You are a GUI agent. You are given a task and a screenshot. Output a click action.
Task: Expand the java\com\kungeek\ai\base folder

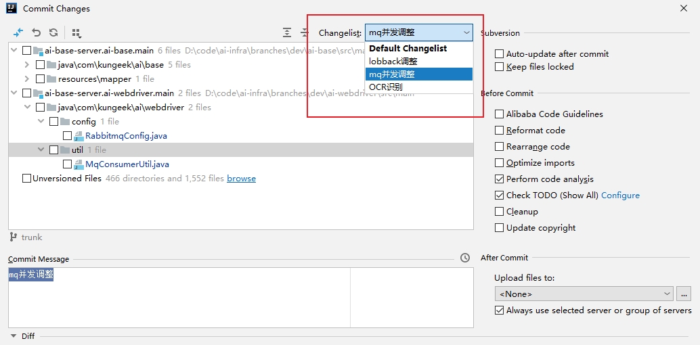pos(26,65)
